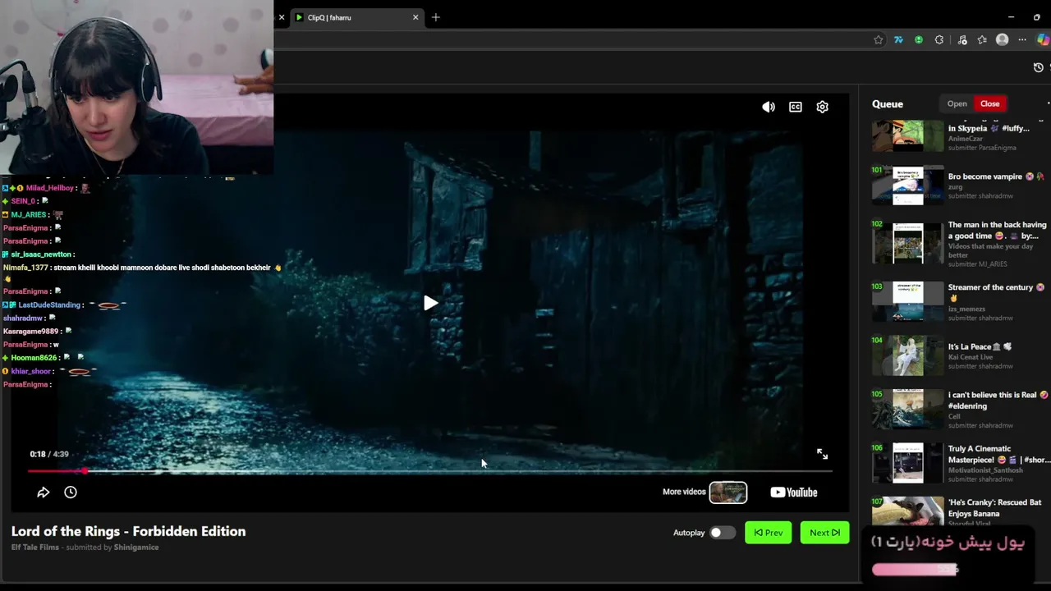Open the Elf Tale Films channel link

coord(35,547)
